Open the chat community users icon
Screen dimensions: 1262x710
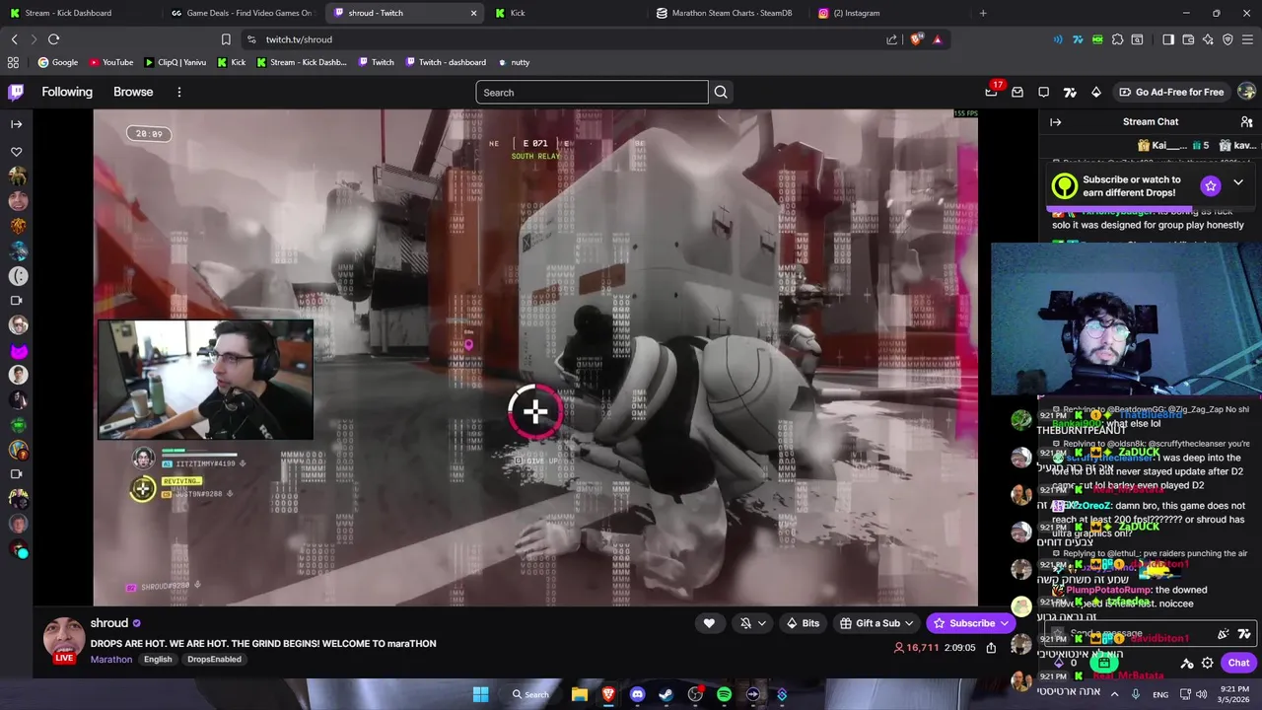(x=1246, y=122)
